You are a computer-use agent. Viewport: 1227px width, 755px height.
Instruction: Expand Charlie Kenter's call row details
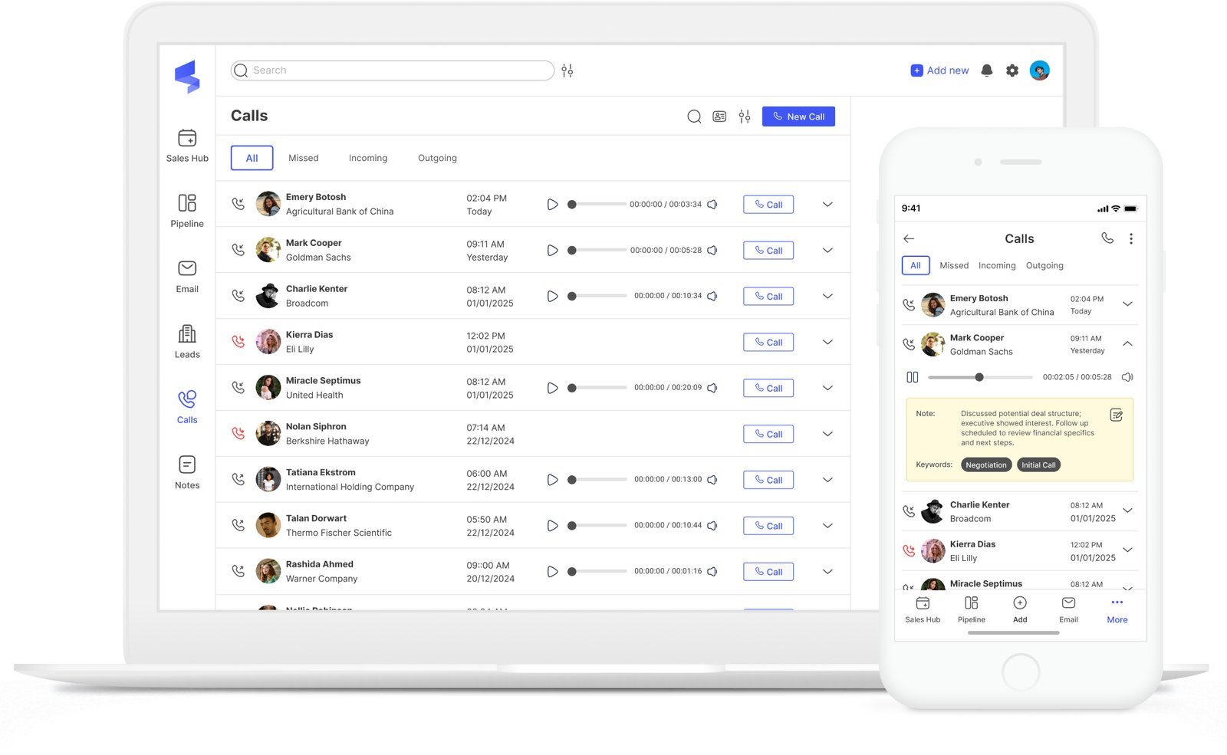(827, 296)
